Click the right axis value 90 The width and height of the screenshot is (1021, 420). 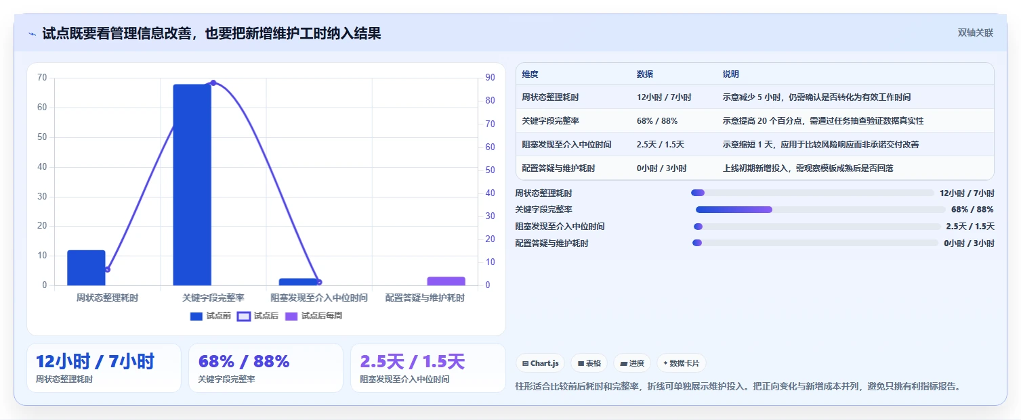tap(489, 78)
